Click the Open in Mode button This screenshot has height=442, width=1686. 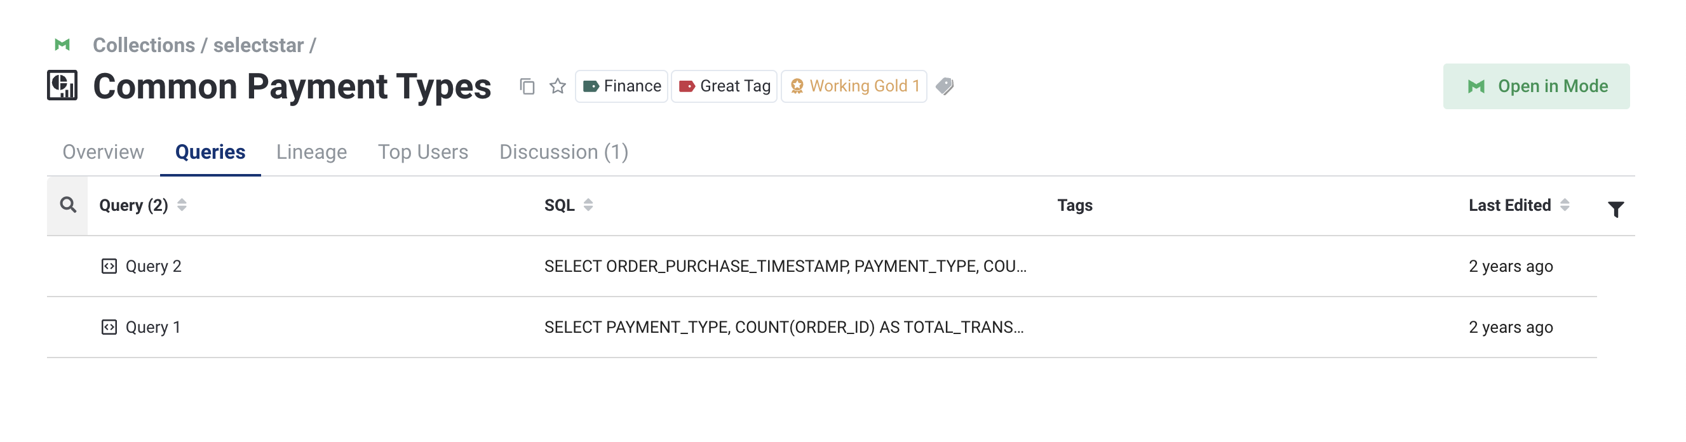point(1536,86)
